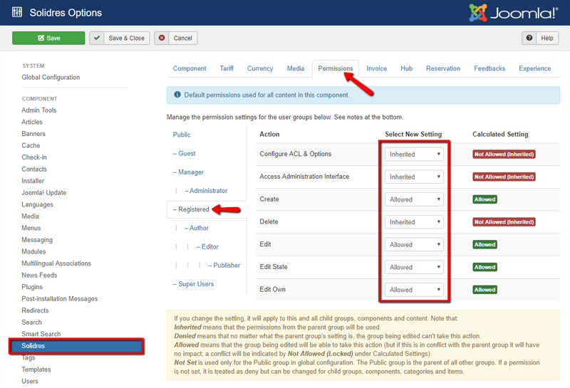Click the info icon in blue notice
The image size is (570, 388).
(177, 95)
